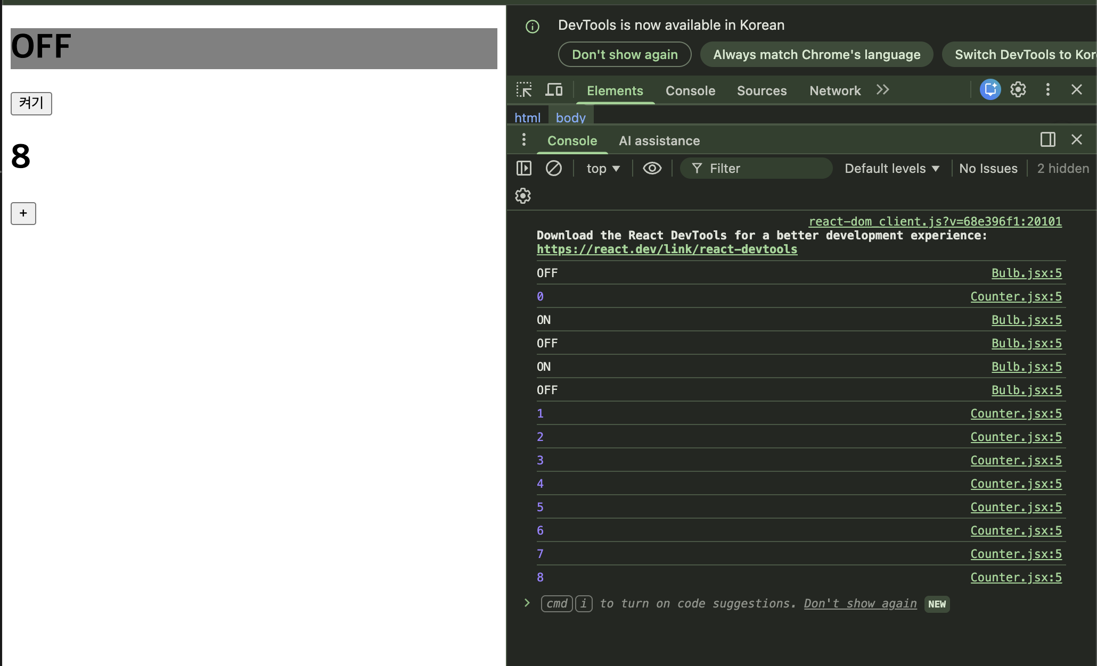Open DevTools settings gear icon
The image size is (1097, 666).
(x=1018, y=90)
